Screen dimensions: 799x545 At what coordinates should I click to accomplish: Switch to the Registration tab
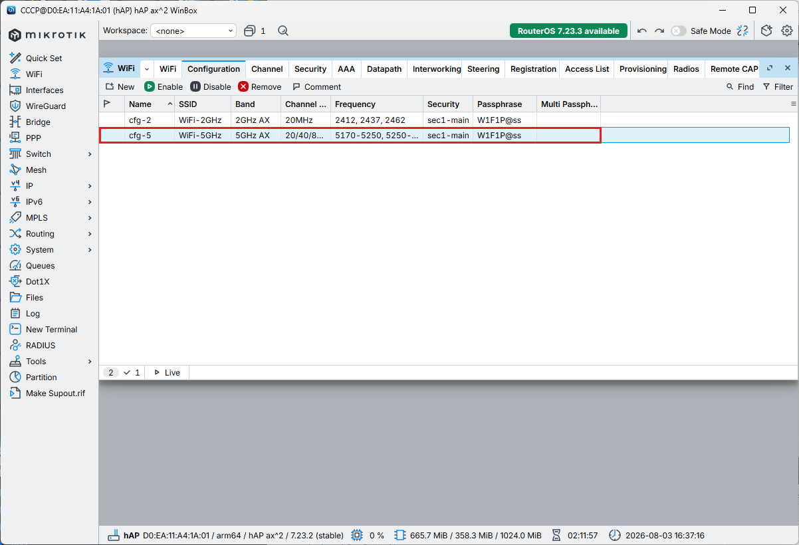(533, 68)
